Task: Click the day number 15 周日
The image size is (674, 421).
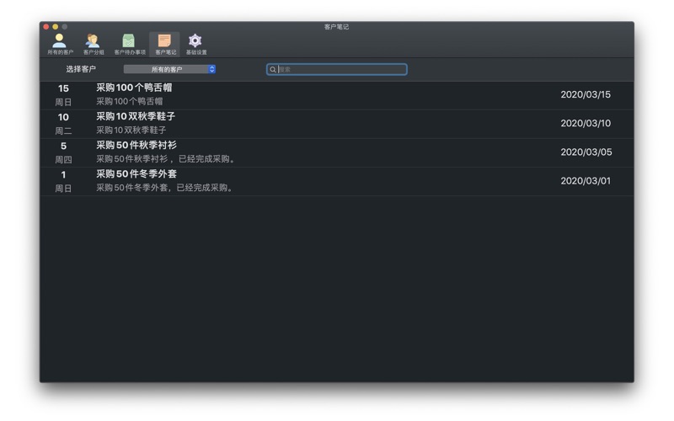Action: (x=63, y=95)
